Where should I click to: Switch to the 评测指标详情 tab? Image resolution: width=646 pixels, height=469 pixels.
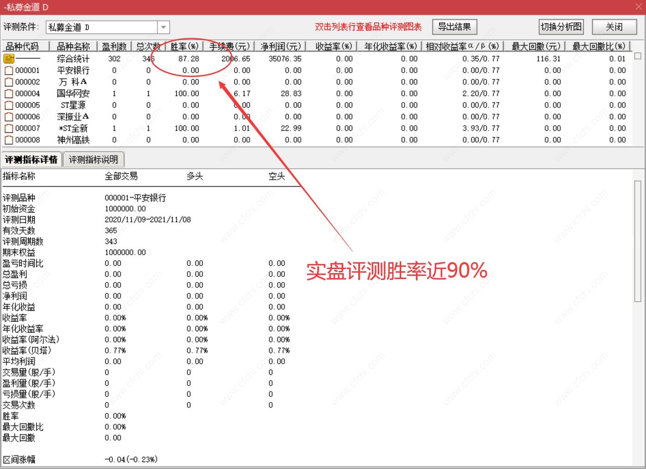tap(31, 160)
